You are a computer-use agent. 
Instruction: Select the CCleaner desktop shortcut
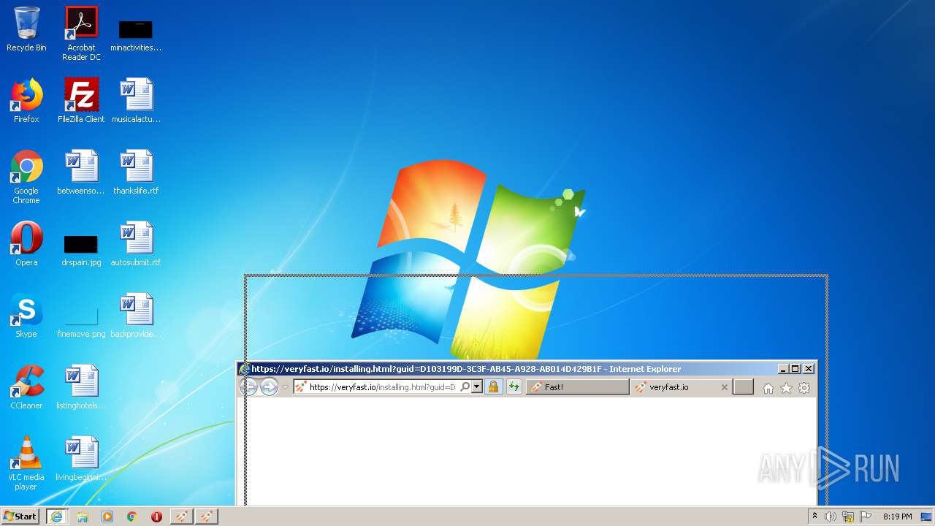26,387
